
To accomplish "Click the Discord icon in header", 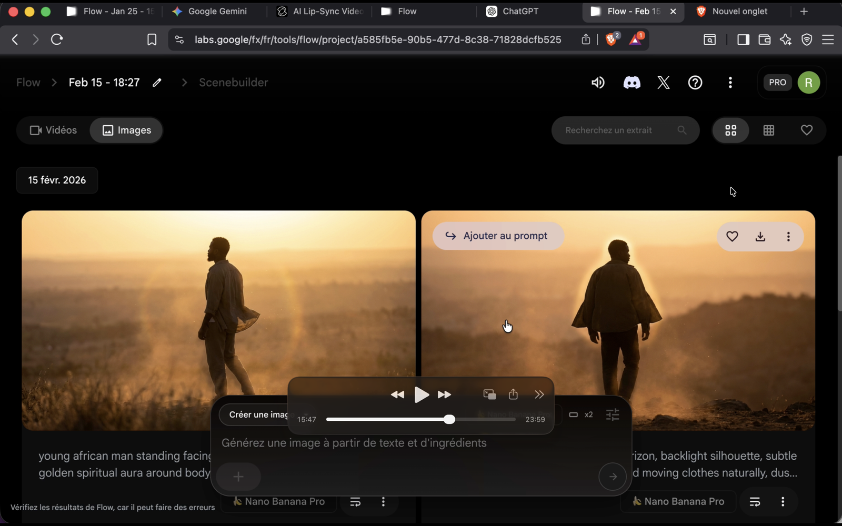I will [x=631, y=83].
